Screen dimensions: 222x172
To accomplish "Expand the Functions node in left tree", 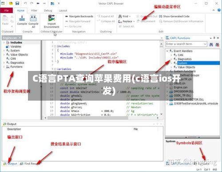I will [x=4, y=67].
